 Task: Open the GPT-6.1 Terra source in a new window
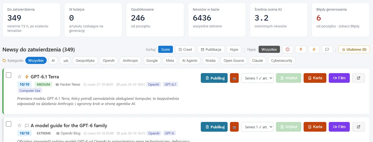(x=358, y=78)
